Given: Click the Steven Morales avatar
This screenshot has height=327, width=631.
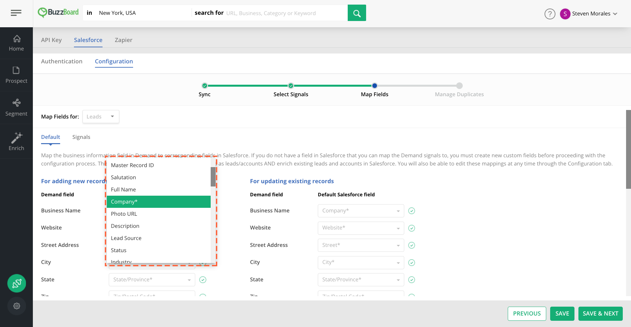Looking at the screenshot, I should point(565,14).
